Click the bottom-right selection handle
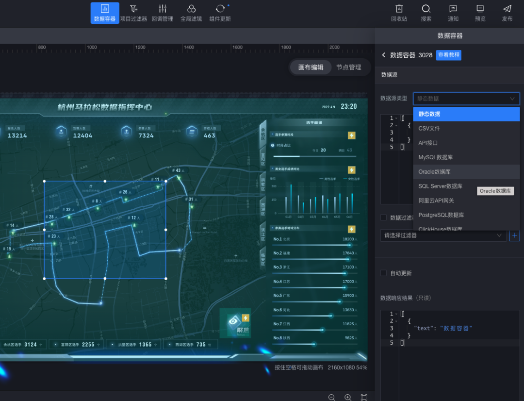This screenshot has height=401, width=524. pos(166,278)
